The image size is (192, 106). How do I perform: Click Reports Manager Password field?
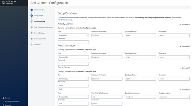click(x=73, y=64)
